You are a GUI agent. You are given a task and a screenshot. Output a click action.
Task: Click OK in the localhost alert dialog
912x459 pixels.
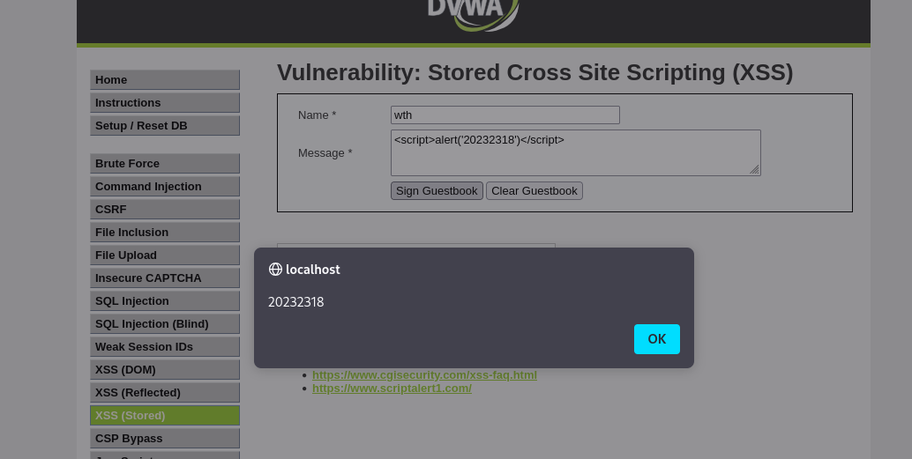click(657, 339)
